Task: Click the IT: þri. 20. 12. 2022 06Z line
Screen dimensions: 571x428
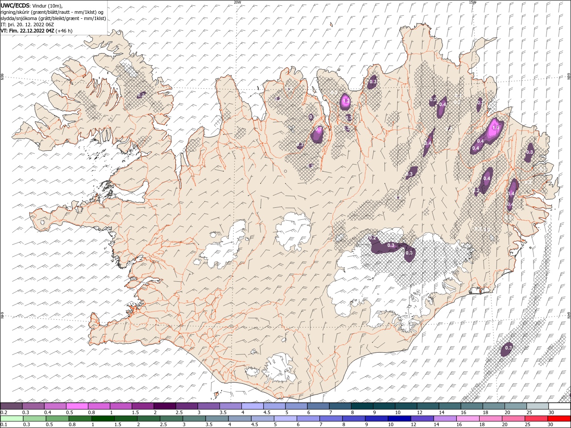Action: coord(28,25)
